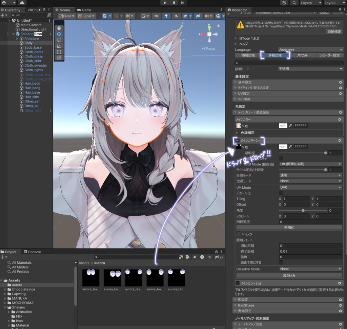Toggle scene audio mute icon
This screenshot has width=347, height=329.
click(x=177, y=16)
